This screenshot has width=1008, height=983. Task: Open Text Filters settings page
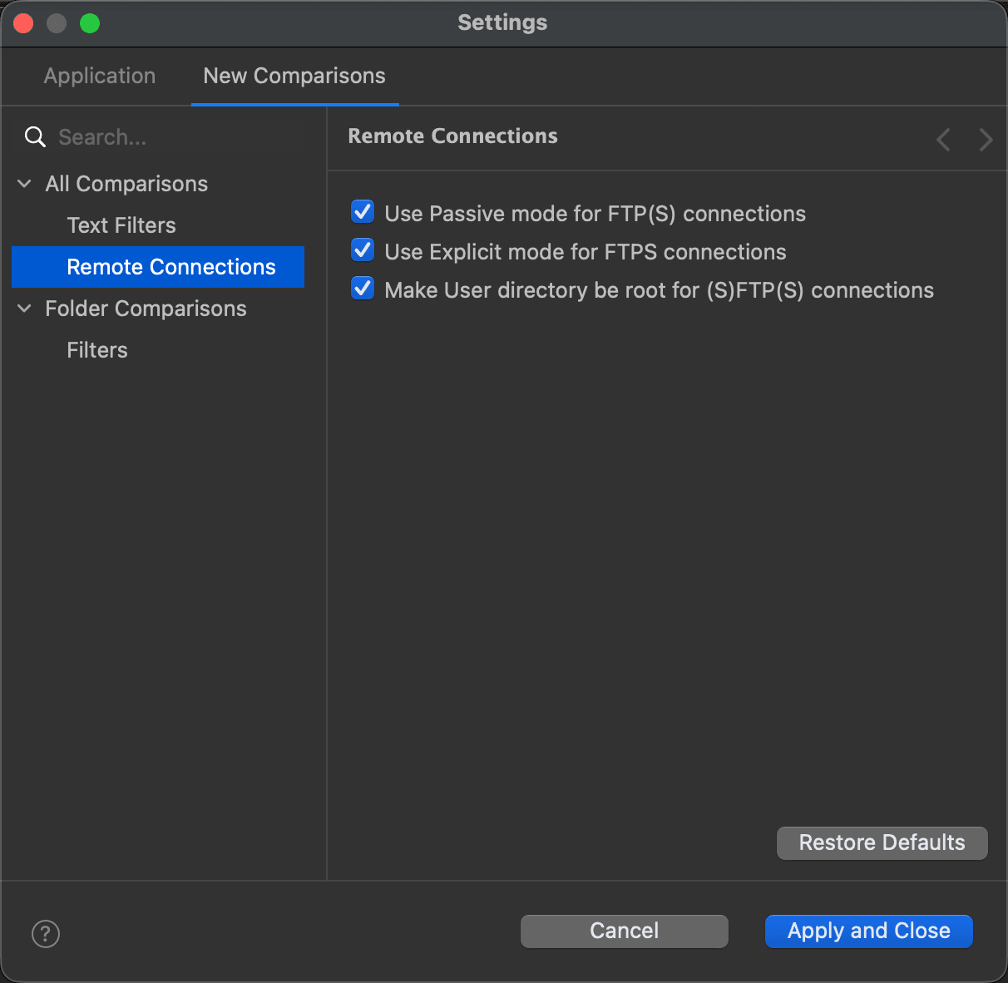121,225
